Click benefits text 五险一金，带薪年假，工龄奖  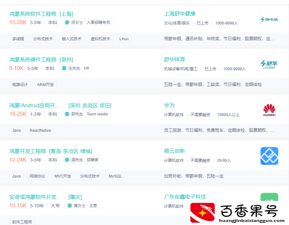pyautogui.click(x=213, y=84)
